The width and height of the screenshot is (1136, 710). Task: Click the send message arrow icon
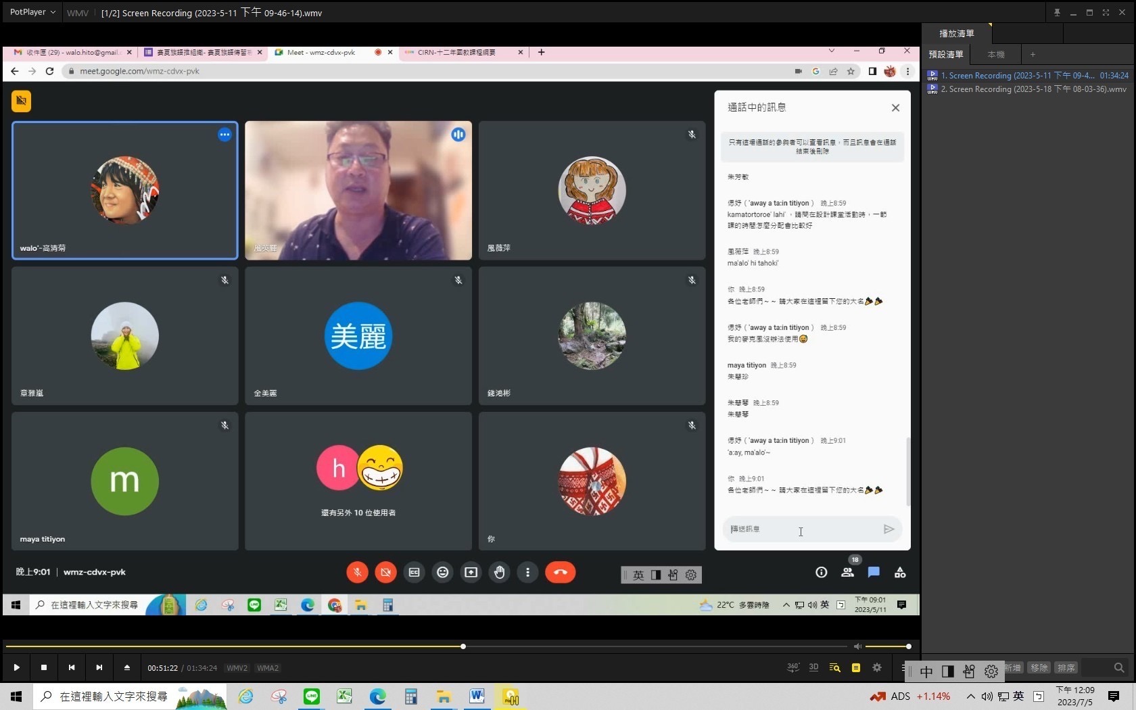click(x=889, y=529)
